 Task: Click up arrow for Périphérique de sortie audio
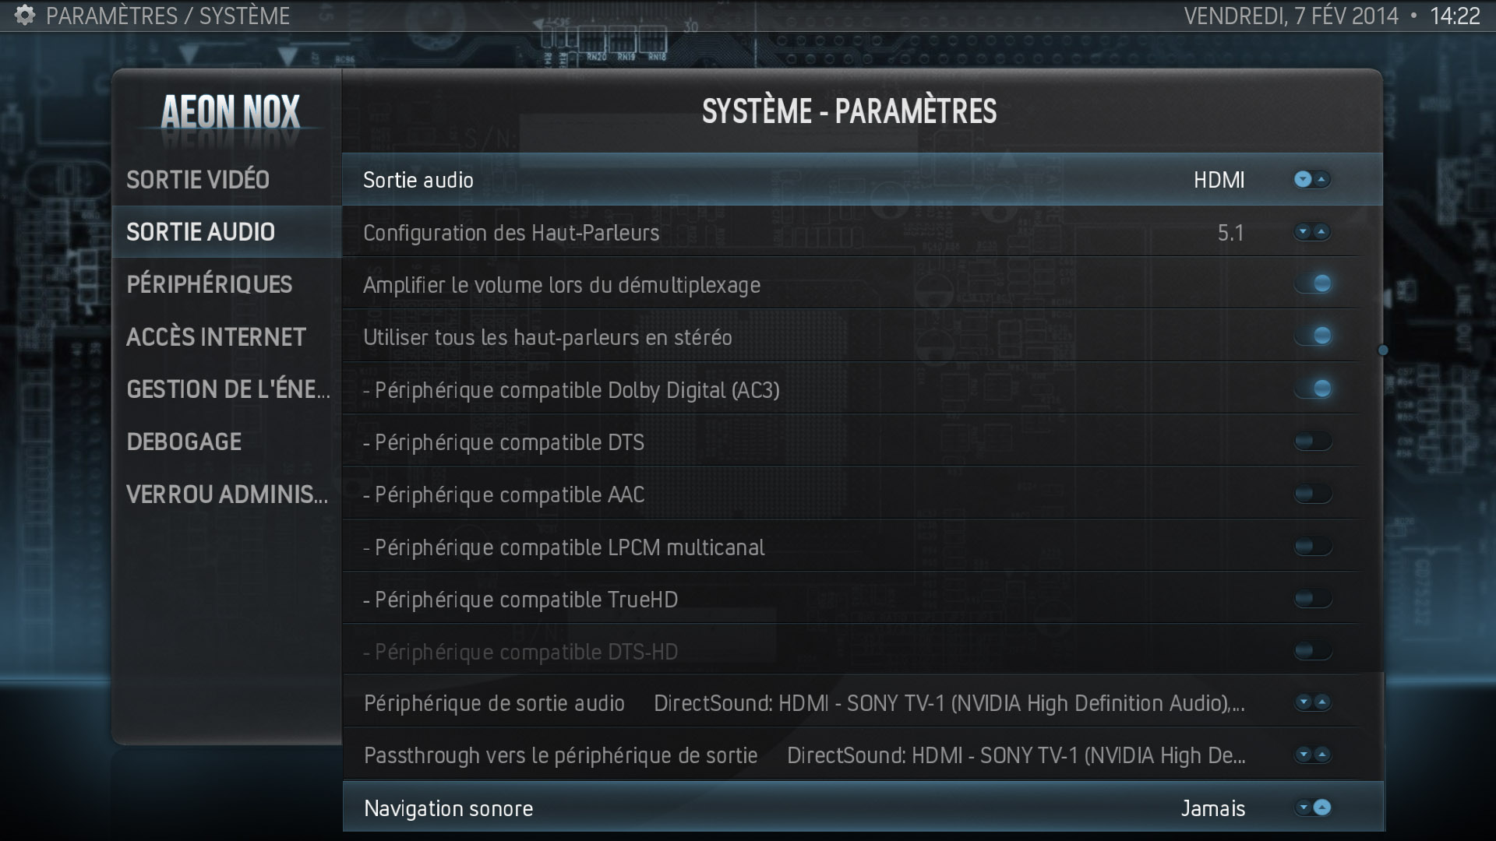tap(1321, 702)
